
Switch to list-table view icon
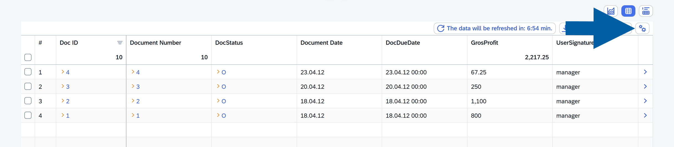(646, 11)
